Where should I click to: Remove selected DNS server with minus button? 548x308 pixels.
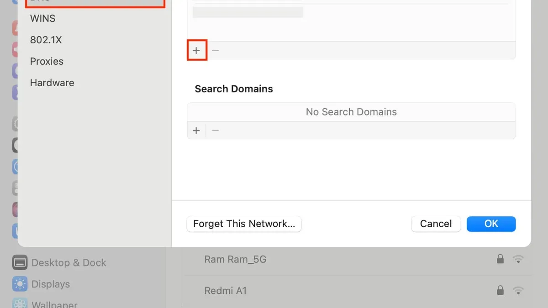tap(216, 50)
